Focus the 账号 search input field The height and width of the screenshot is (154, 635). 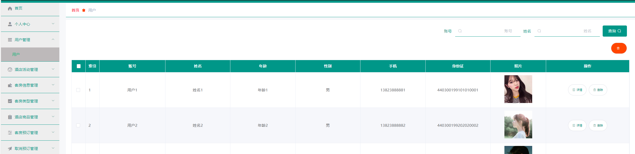488,31
